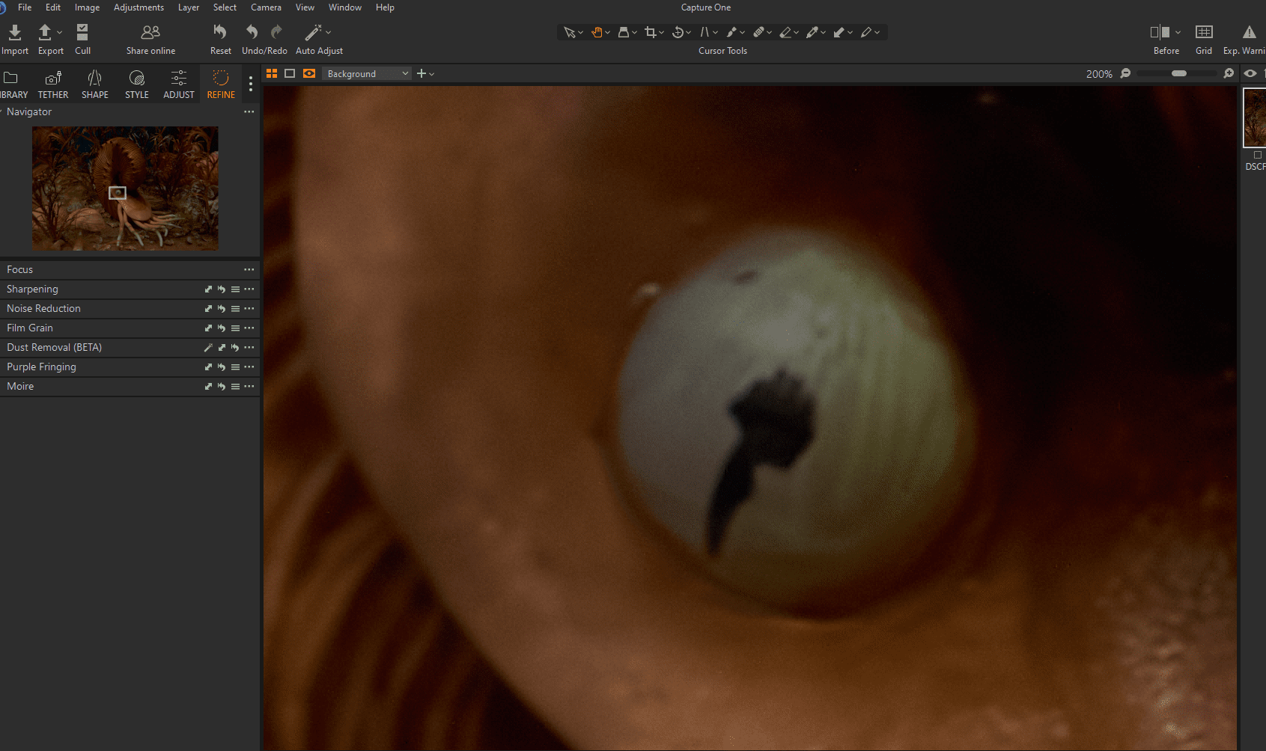1266x751 pixels.
Task: Select the Draw Mask brush tool
Action: 731,32
